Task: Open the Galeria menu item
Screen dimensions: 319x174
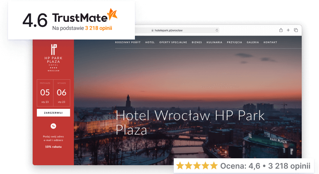Action: pos(253,43)
